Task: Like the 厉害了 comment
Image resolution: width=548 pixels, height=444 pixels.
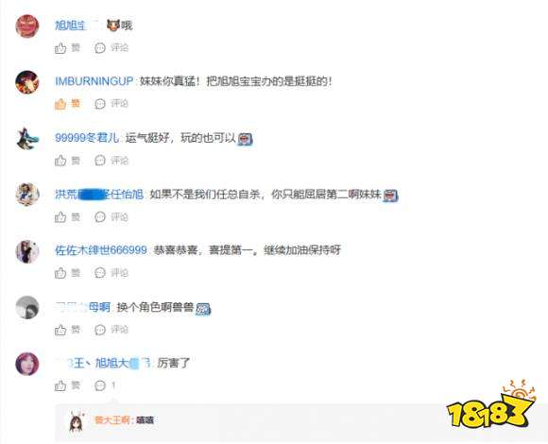Action: point(67,385)
